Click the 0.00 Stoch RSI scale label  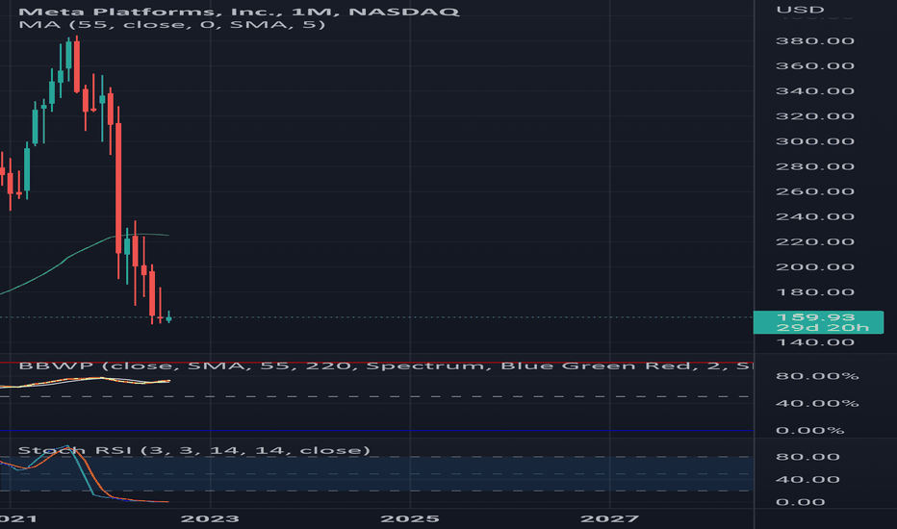tap(800, 503)
